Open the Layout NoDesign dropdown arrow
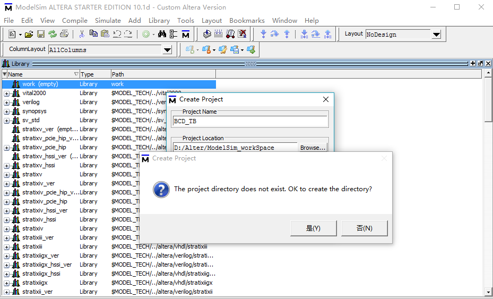This screenshot has width=493, height=299. click(x=436, y=35)
